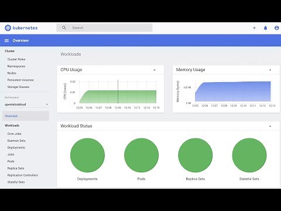Click the search magnifier icon
Image resolution: width=281 pixels, height=211 pixels.
click(x=64, y=28)
